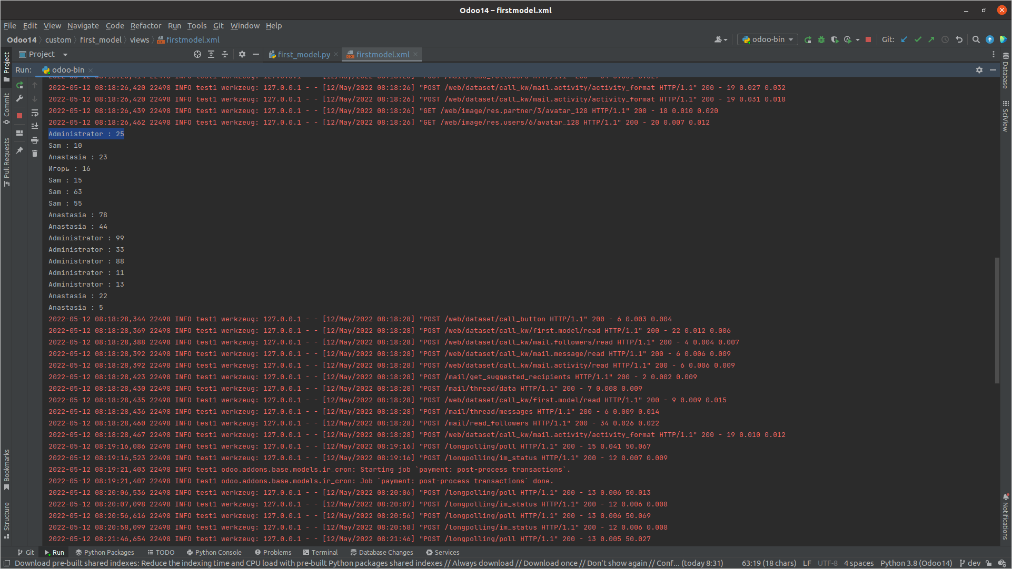
Task: Open Database Changes tool window
Action: click(x=382, y=553)
